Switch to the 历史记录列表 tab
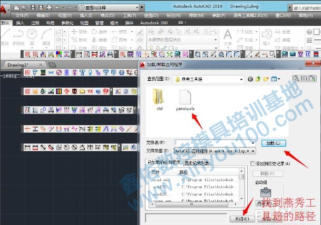 point(197,163)
